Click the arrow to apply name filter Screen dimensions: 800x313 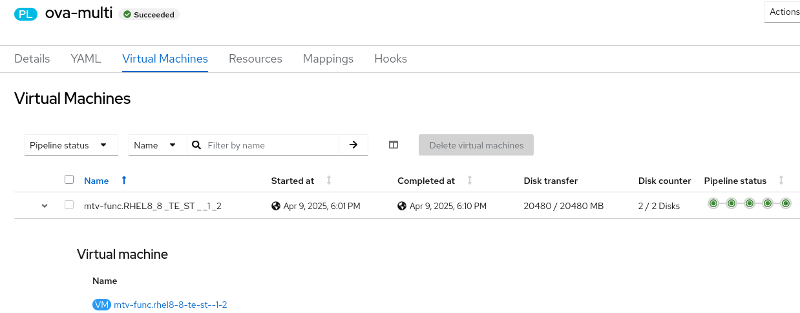[353, 145]
